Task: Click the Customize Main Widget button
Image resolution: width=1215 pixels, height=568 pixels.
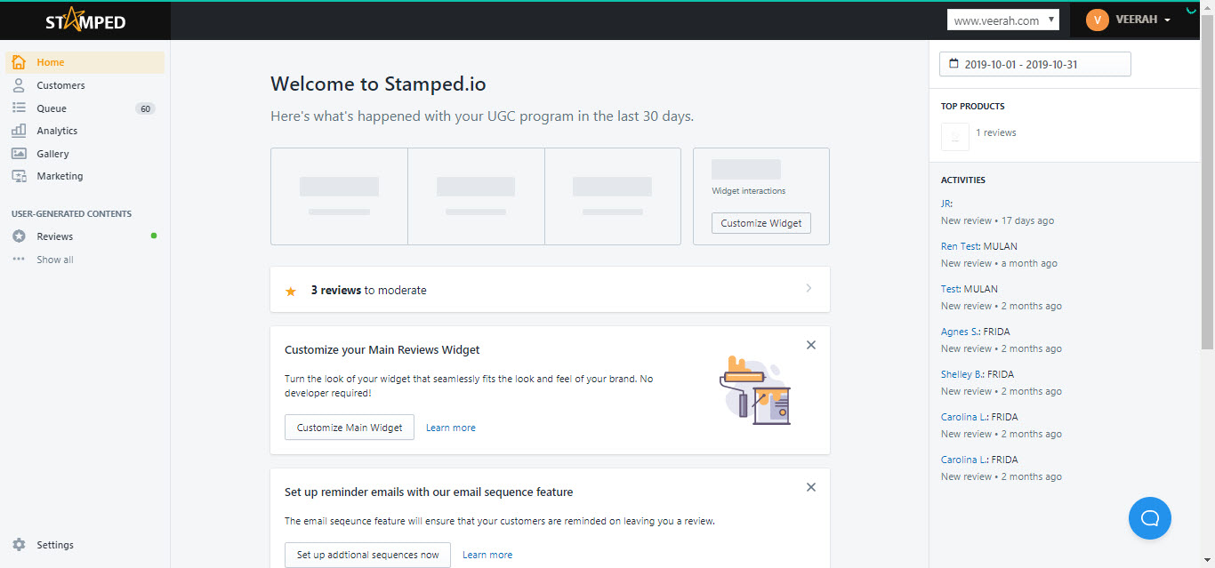Action: click(x=350, y=428)
